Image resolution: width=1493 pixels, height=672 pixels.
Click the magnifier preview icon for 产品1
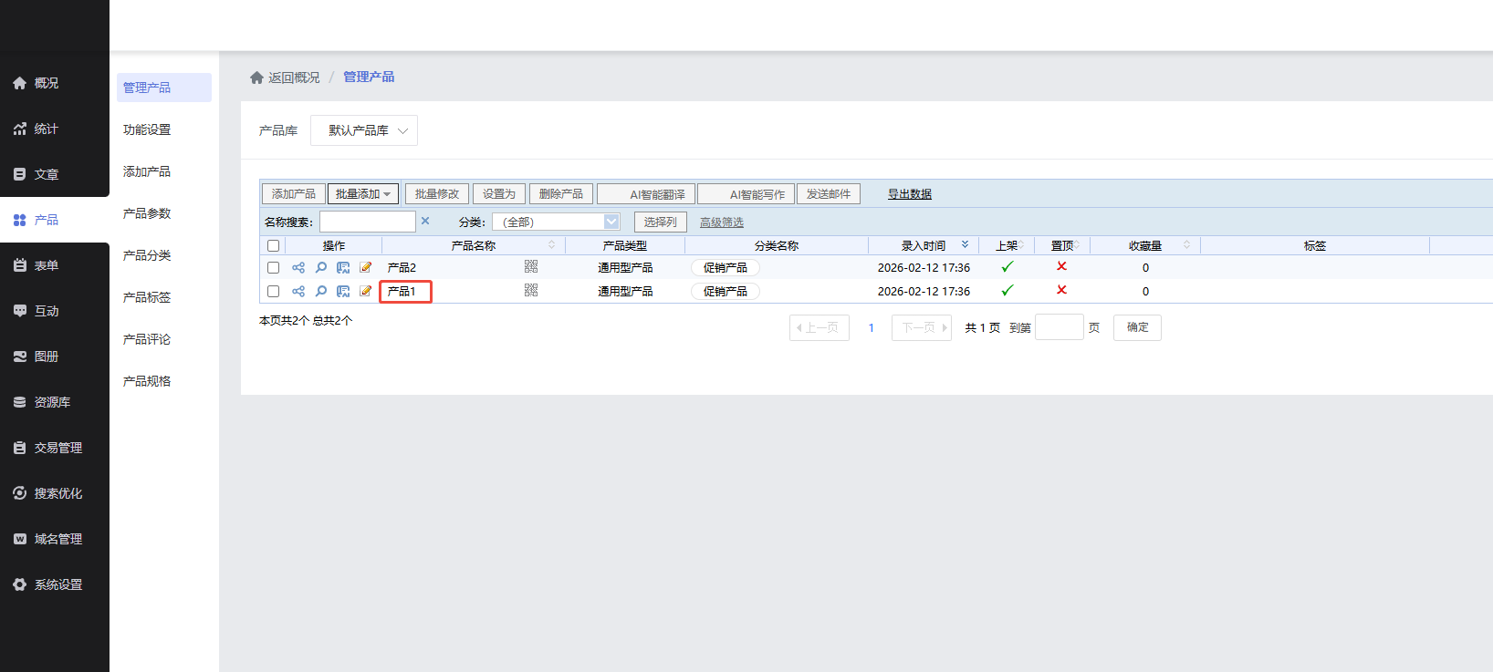coord(321,291)
